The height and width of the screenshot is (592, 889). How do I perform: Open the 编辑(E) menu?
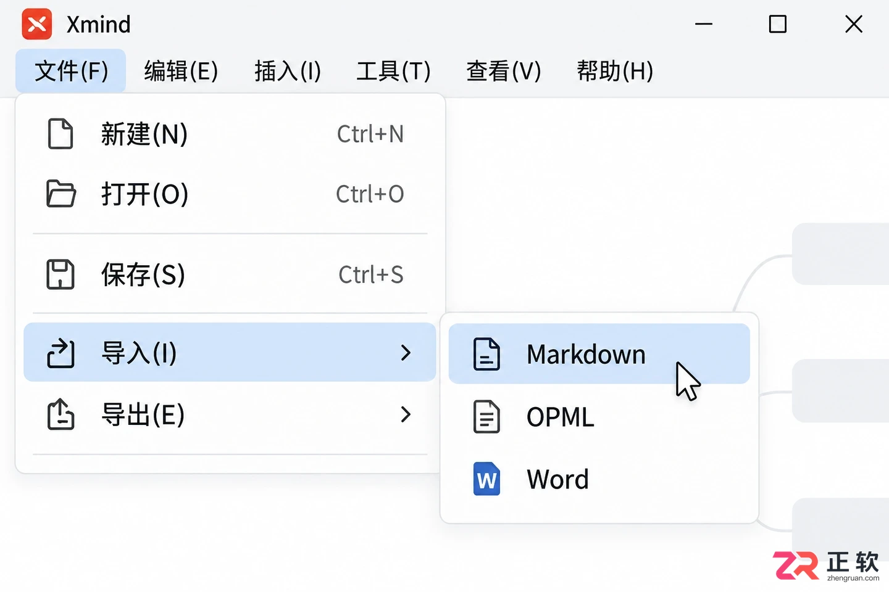point(181,71)
